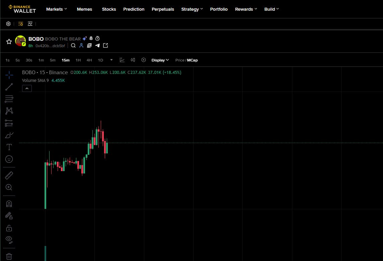Open the hexagon settings icon
Image resolution: width=383 pixels, height=261 pixels.
pos(8,24)
